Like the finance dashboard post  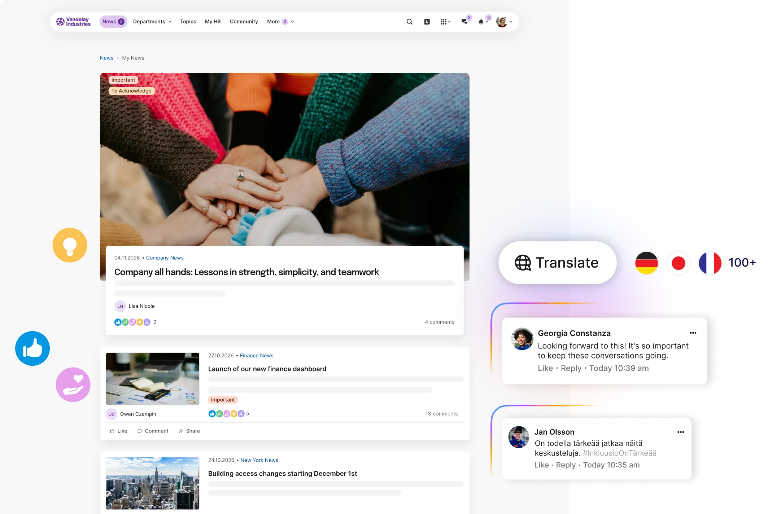pyautogui.click(x=118, y=431)
